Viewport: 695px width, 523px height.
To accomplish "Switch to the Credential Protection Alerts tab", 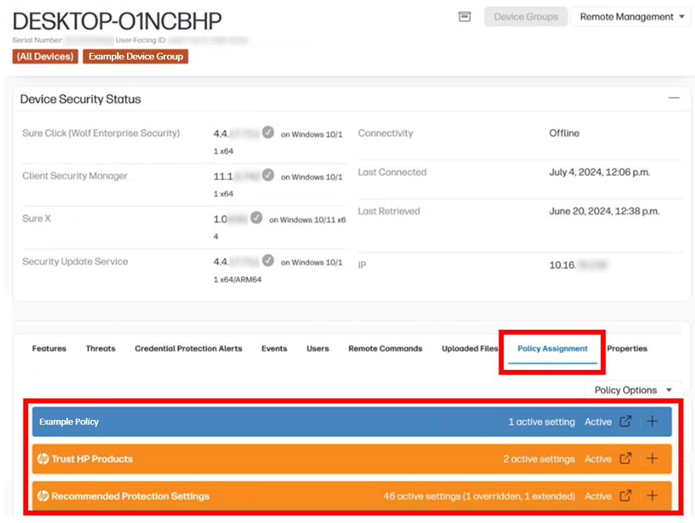I will coord(188,348).
